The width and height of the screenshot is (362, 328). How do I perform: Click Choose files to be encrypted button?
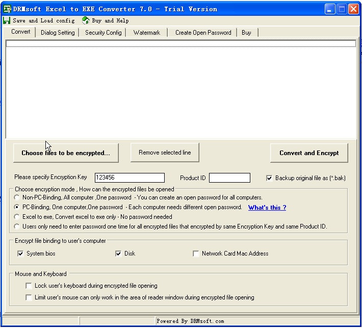(66, 153)
